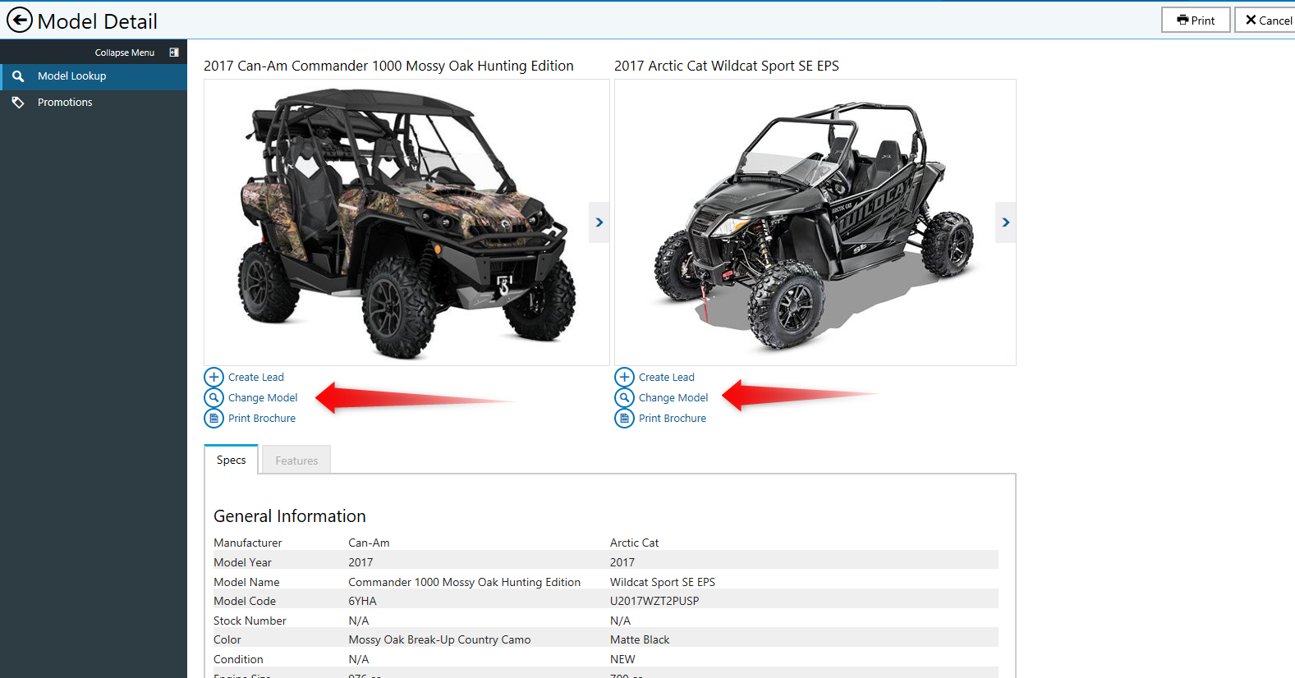This screenshot has width=1295, height=678.
Task: Click the Can-Am Commander vehicle photo
Action: (x=406, y=223)
